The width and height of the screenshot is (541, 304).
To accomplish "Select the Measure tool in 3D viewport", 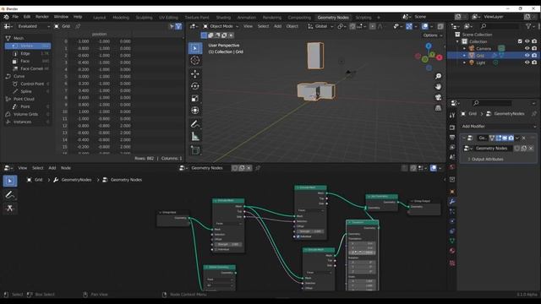I will 195,137.
